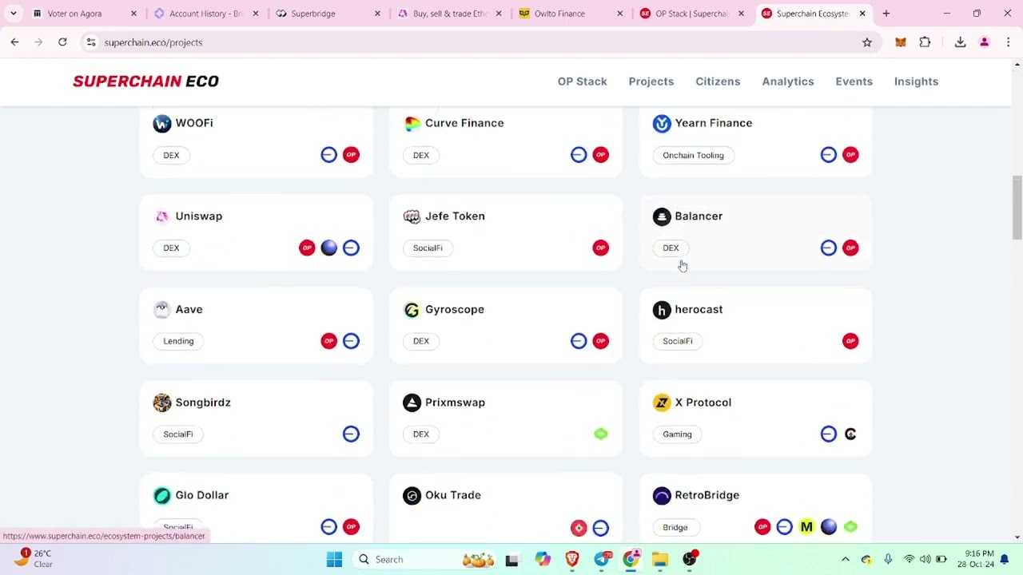
Task: Click the Uniswap unicorn logo
Action: (x=162, y=216)
